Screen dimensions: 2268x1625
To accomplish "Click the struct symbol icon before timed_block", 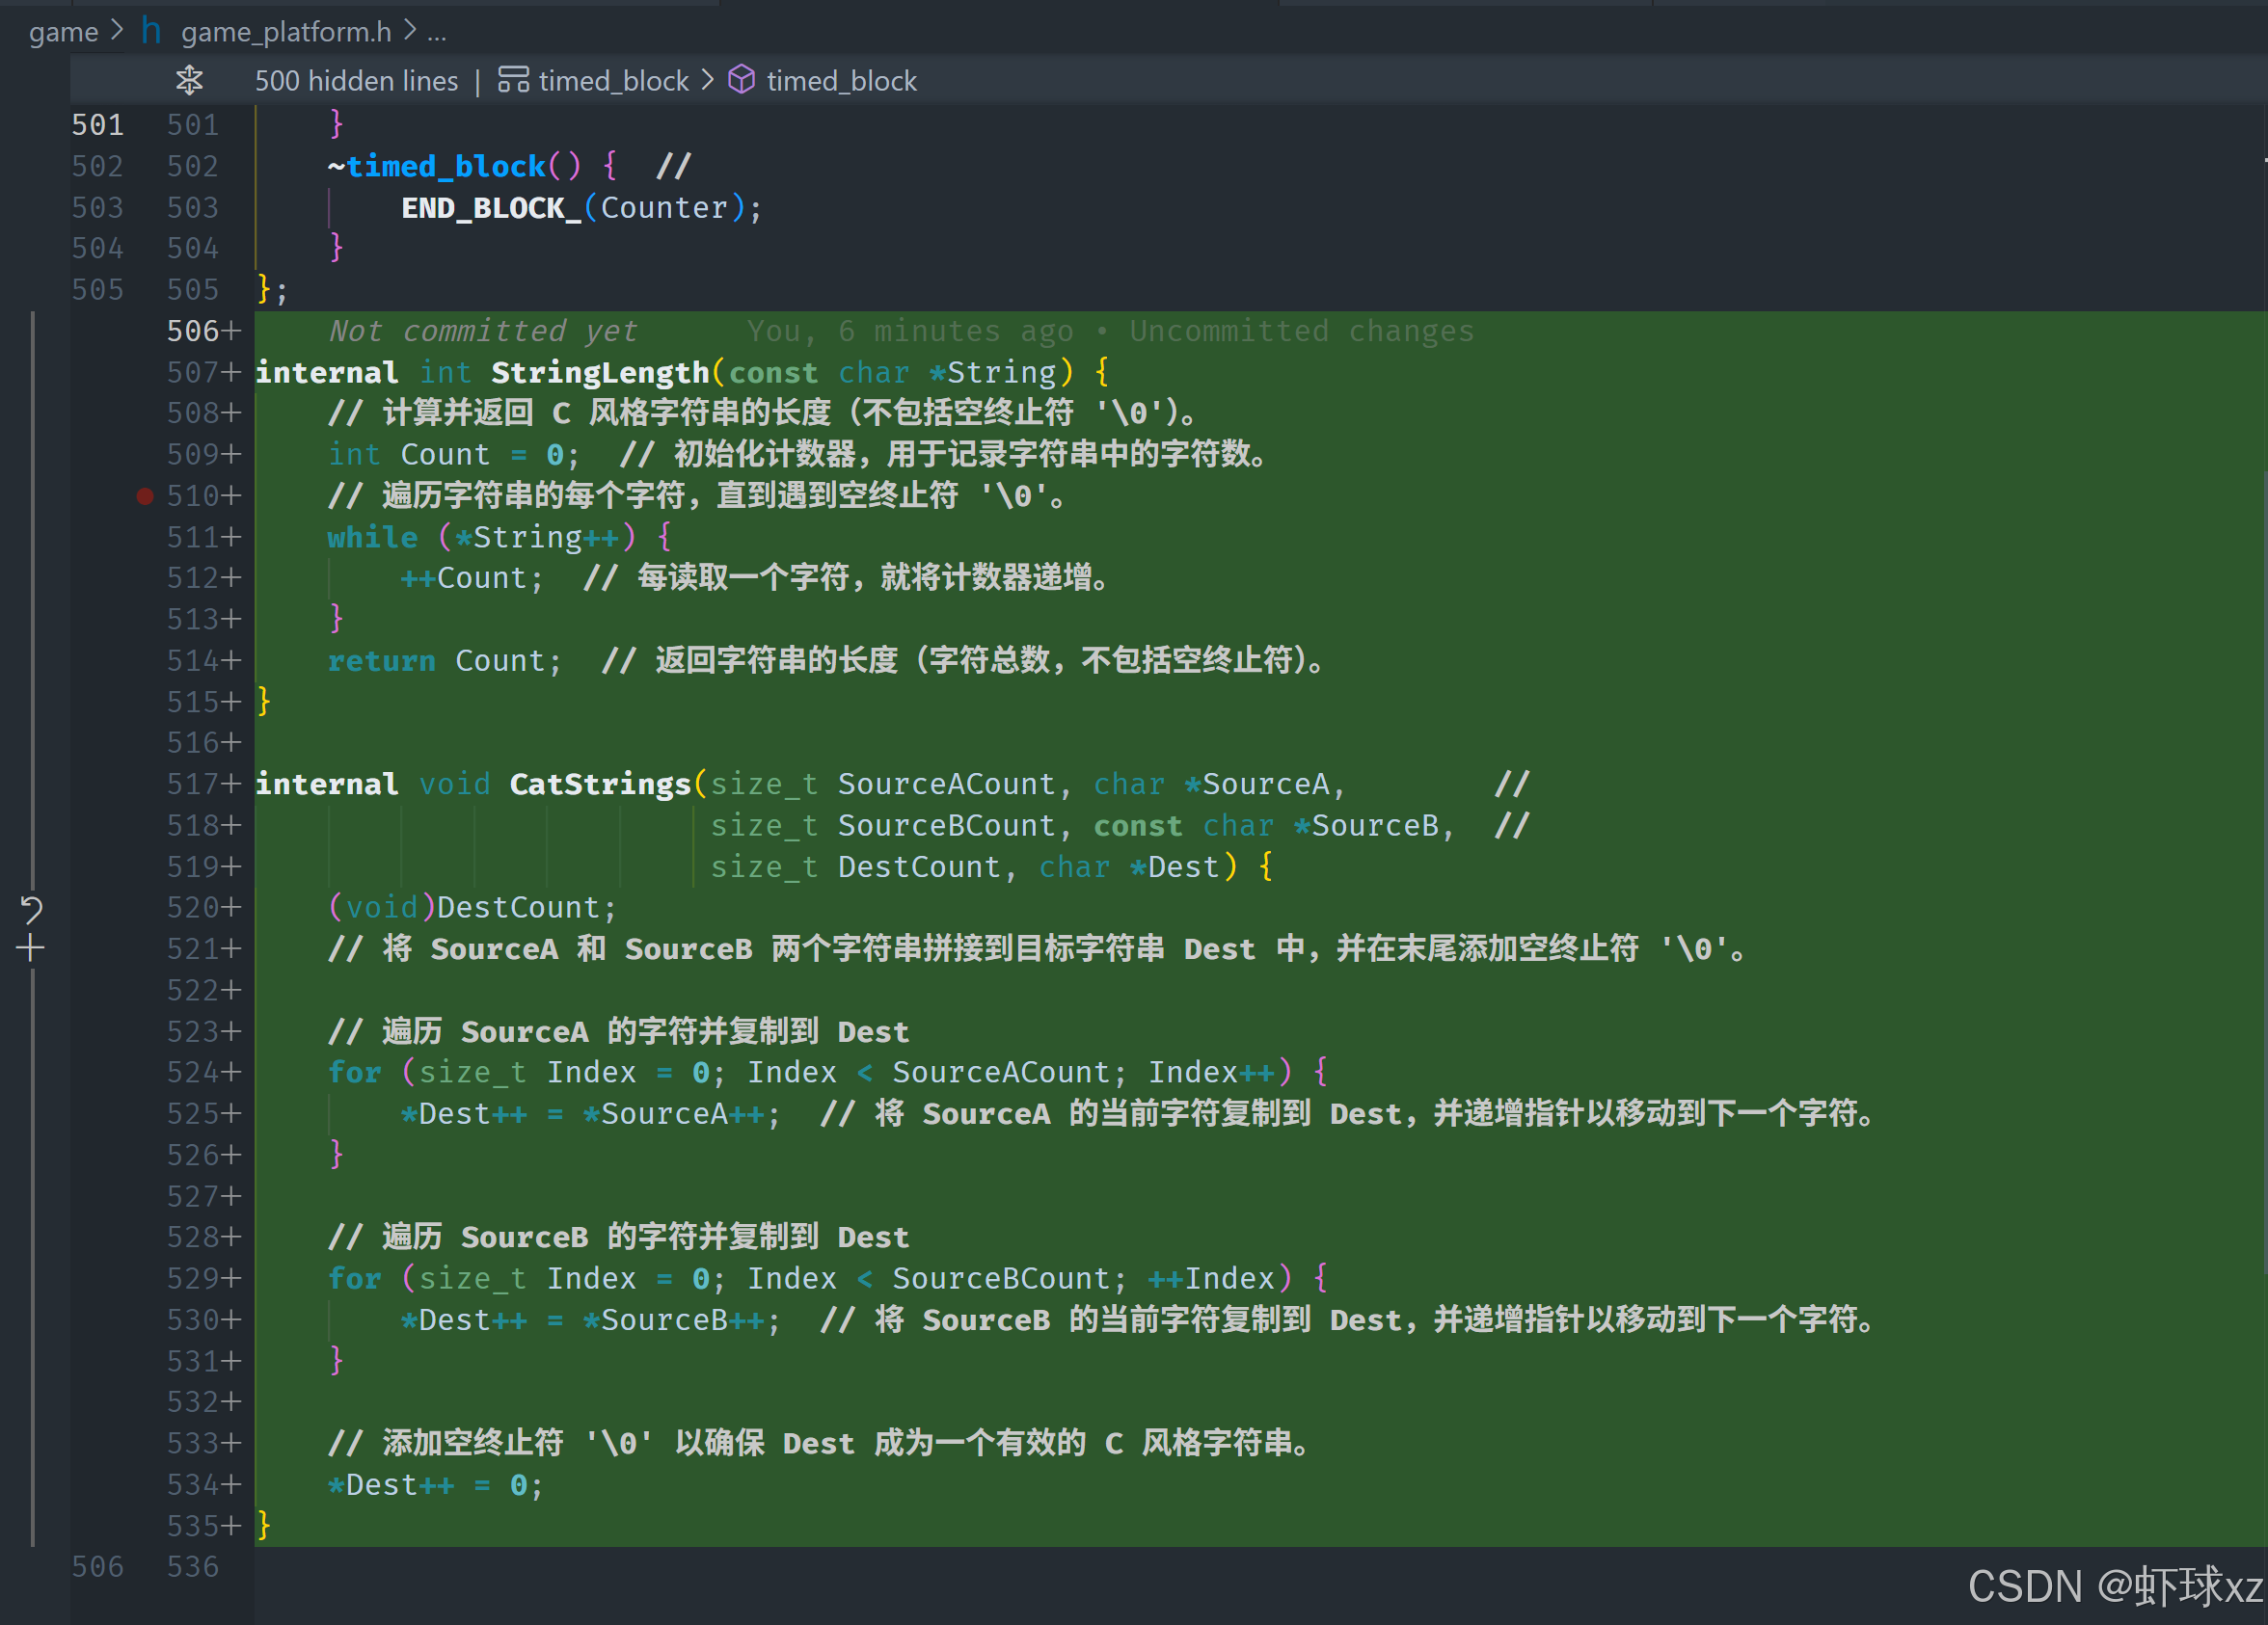I will 513,80.
